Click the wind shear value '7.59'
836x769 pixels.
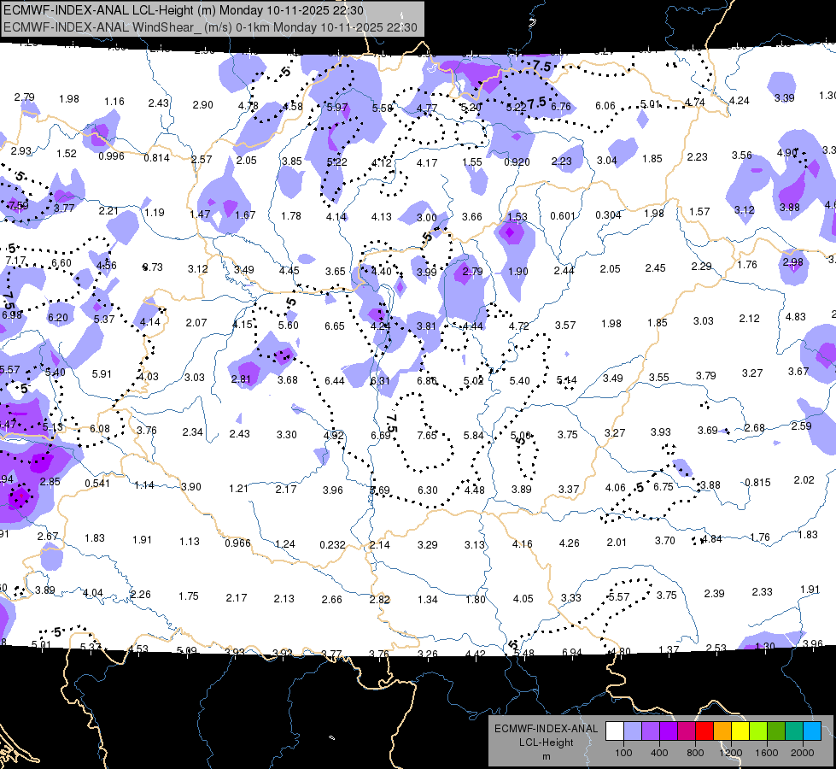click(19, 205)
